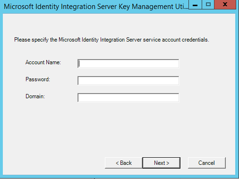239x179 pixels.
Task: Go to previous step with Back button
Action: [x=124, y=163]
